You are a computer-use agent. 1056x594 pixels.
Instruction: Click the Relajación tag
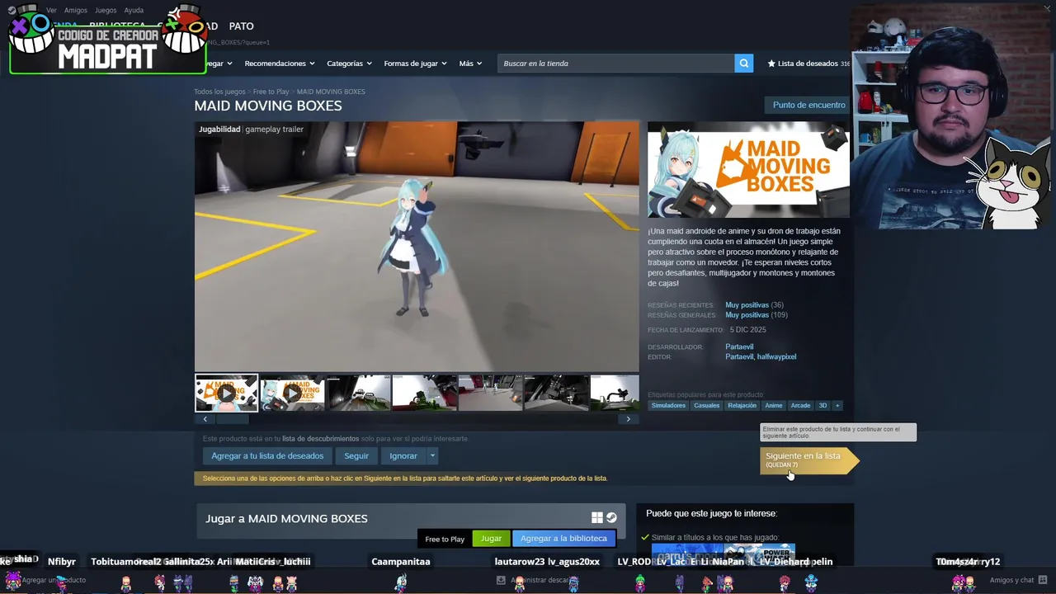pyautogui.click(x=742, y=405)
